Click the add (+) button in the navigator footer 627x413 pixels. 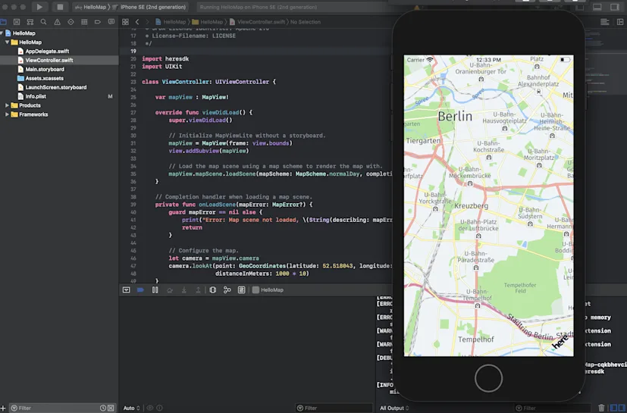3,408
